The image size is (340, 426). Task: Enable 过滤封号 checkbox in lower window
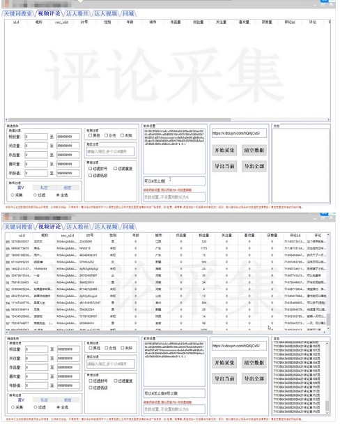click(x=91, y=381)
